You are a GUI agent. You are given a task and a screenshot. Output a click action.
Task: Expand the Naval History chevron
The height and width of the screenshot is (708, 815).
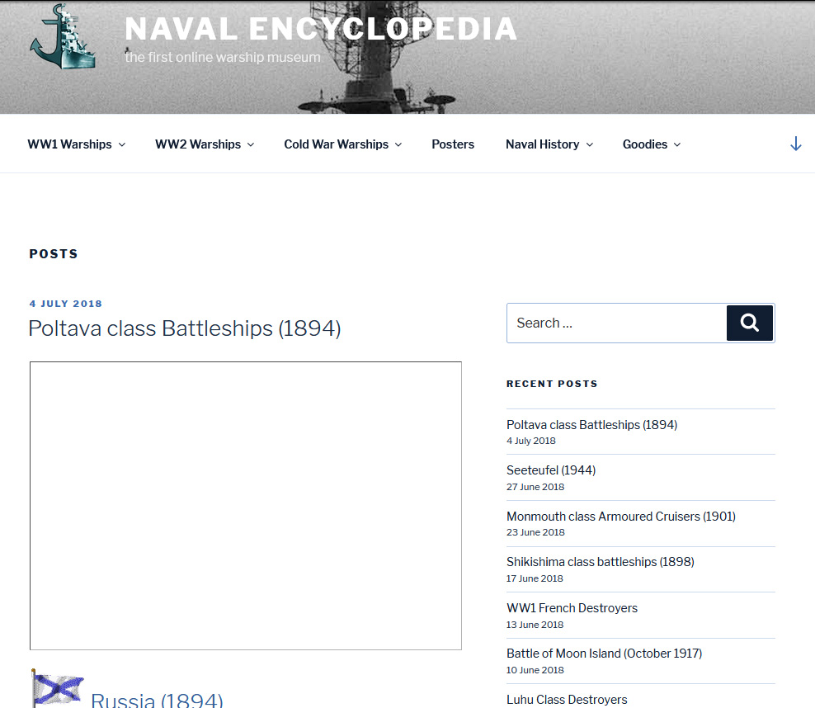590,144
